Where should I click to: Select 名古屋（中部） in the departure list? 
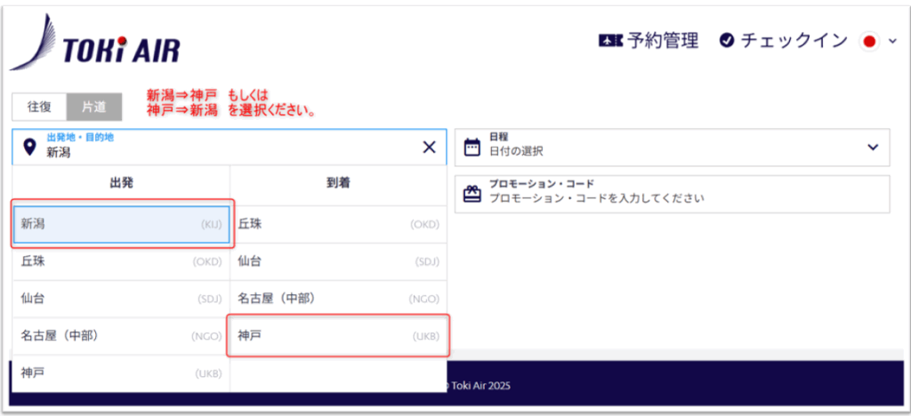[121, 336]
